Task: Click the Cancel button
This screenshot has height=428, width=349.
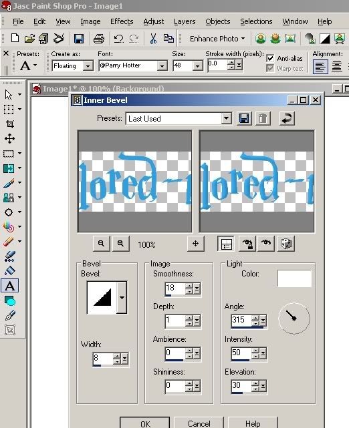Action: pyautogui.click(x=199, y=423)
